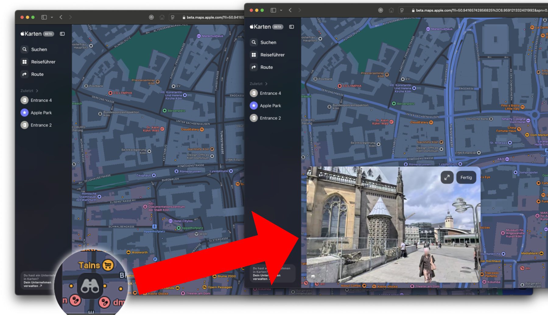Image resolution: width=548 pixels, height=315 pixels.
Task: Click the privacy report shield in front window
Action: click(380, 10)
